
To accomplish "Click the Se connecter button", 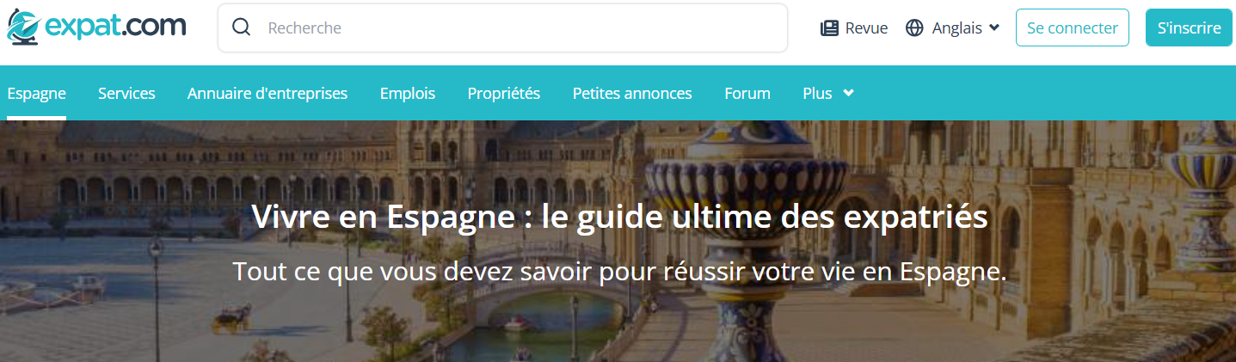I will pyautogui.click(x=1073, y=28).
